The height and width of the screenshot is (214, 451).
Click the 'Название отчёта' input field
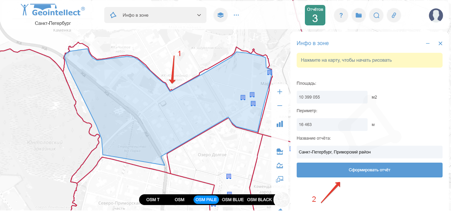click(x=369, y=152)
